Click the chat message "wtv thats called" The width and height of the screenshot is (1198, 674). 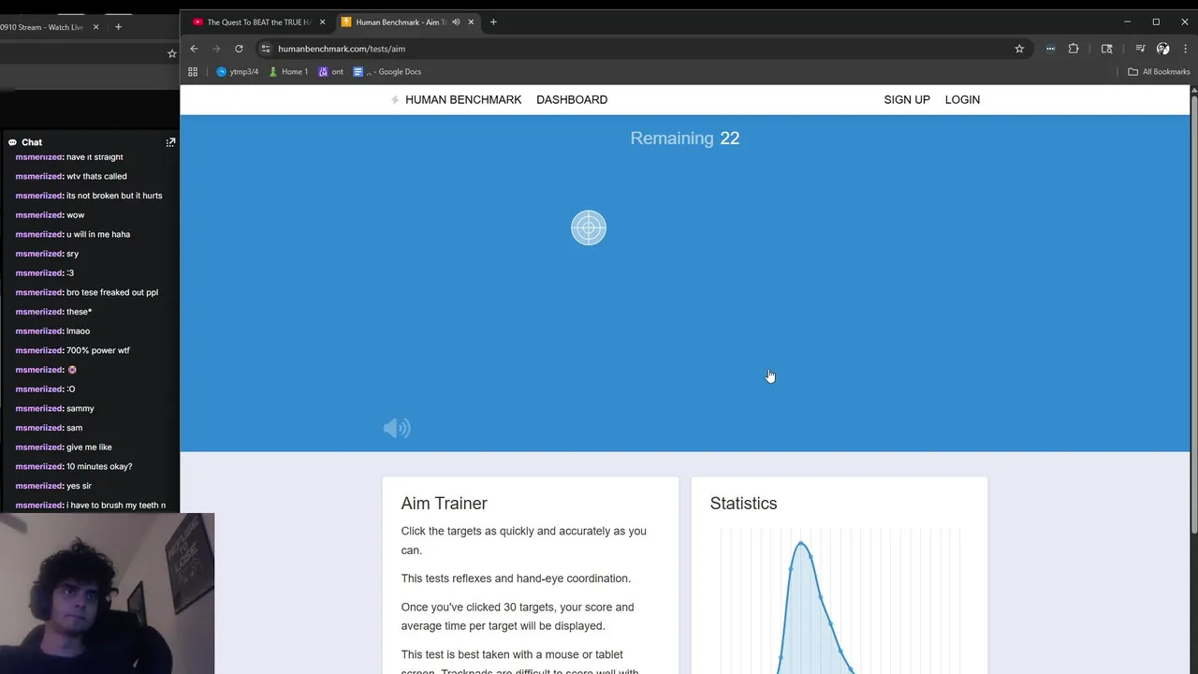(x=96, y=176)
